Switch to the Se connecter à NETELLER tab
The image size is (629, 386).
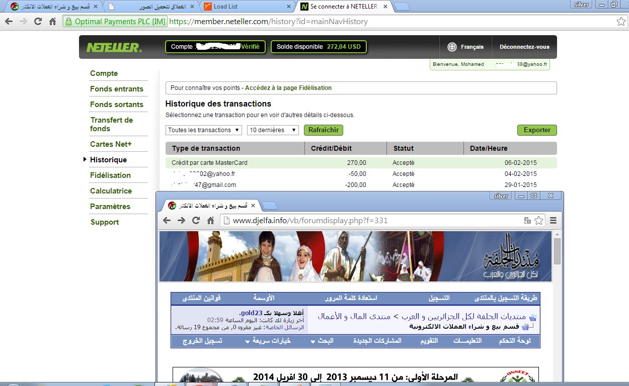(x=344, y=7)
